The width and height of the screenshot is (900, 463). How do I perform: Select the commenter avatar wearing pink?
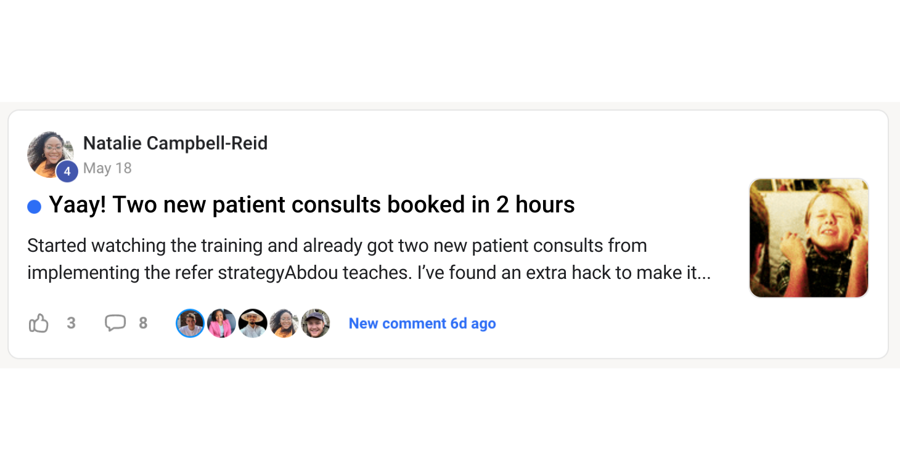(221, 323)
